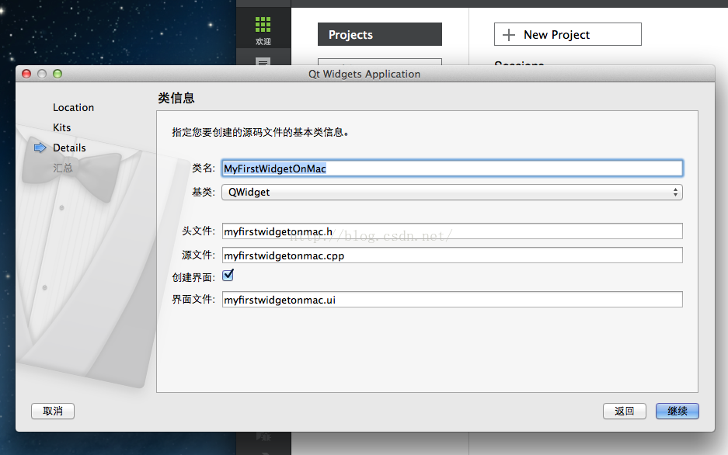Open the 基类 QWidget dropdown
Screen dimensions: 728x455
tap(451, 192)
